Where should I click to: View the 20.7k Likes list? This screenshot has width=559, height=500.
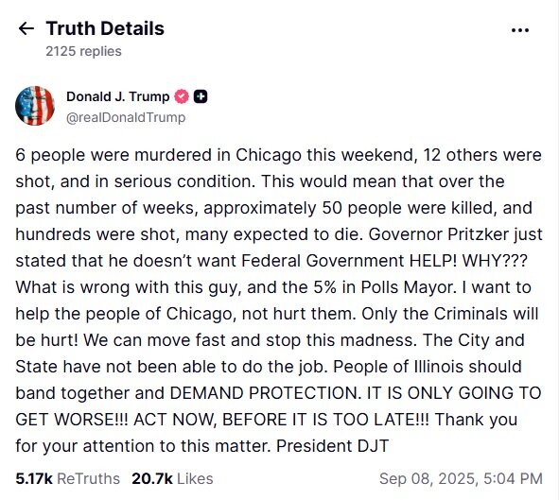click(x=172, y=478)
